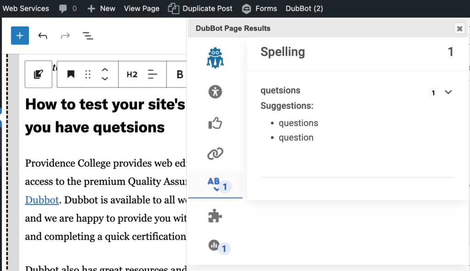Open the DubBot robot logo overview
The width and height of the screenshot is (470, 271).
[215, 58]
